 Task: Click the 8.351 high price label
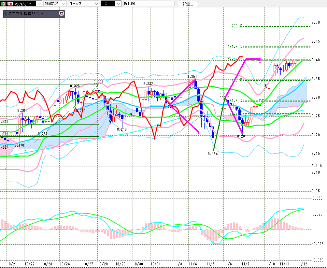[192, 76]
